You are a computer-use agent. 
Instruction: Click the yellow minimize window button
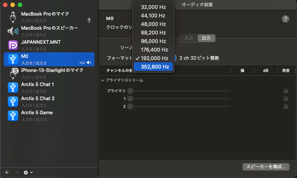pyautogui.click(x=13, y=5)
